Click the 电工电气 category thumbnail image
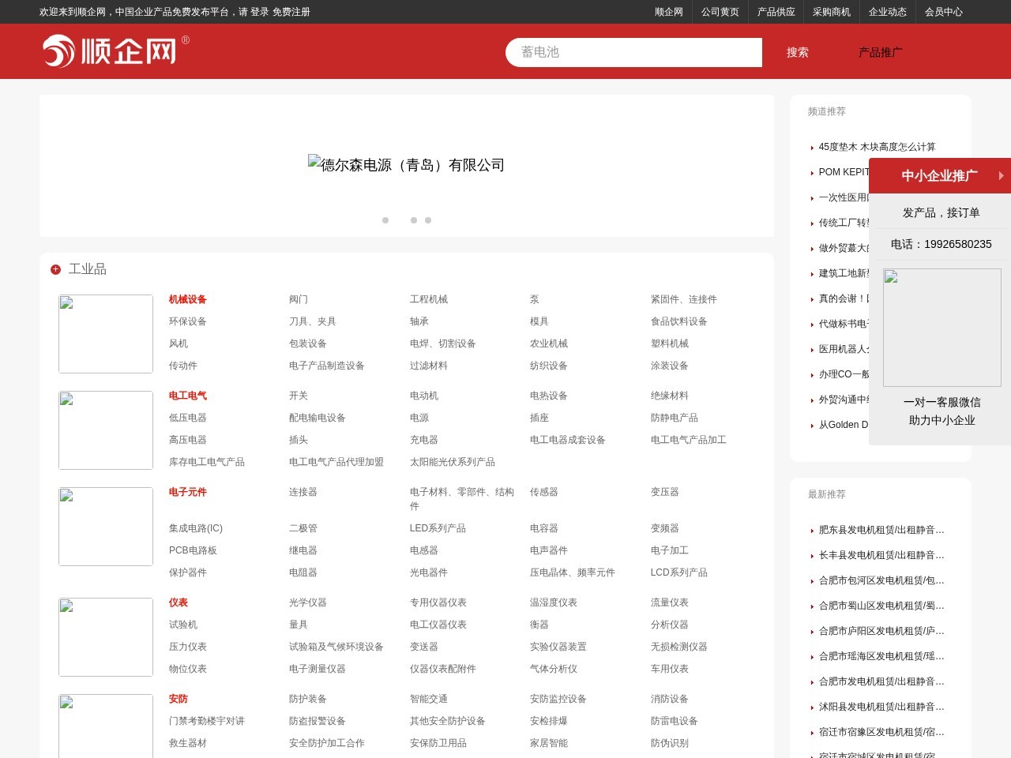Screen dimensions: 1011x758 coord(105,430)
